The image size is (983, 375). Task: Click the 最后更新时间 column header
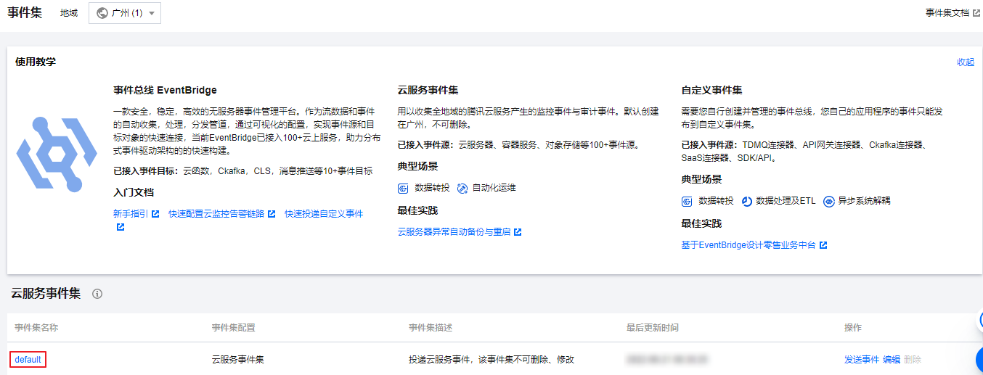tap(653, 328)
